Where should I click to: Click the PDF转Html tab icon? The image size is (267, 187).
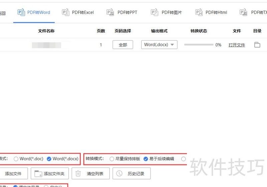click(x=199, y=12)
